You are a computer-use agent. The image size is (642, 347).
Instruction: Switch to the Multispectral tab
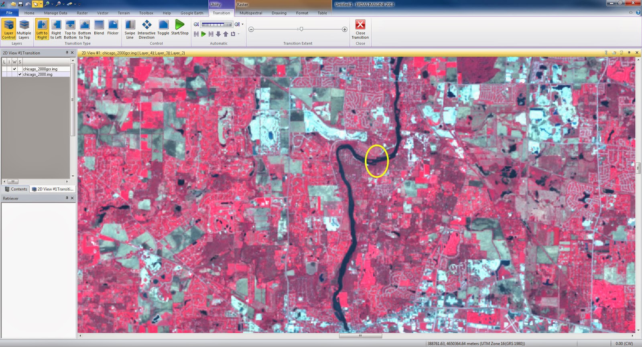(x=251, y=13)
